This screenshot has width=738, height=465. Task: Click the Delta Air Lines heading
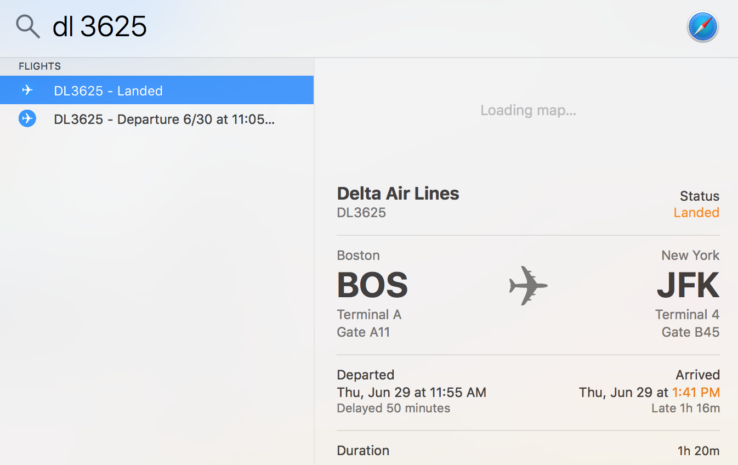[398, 193]
